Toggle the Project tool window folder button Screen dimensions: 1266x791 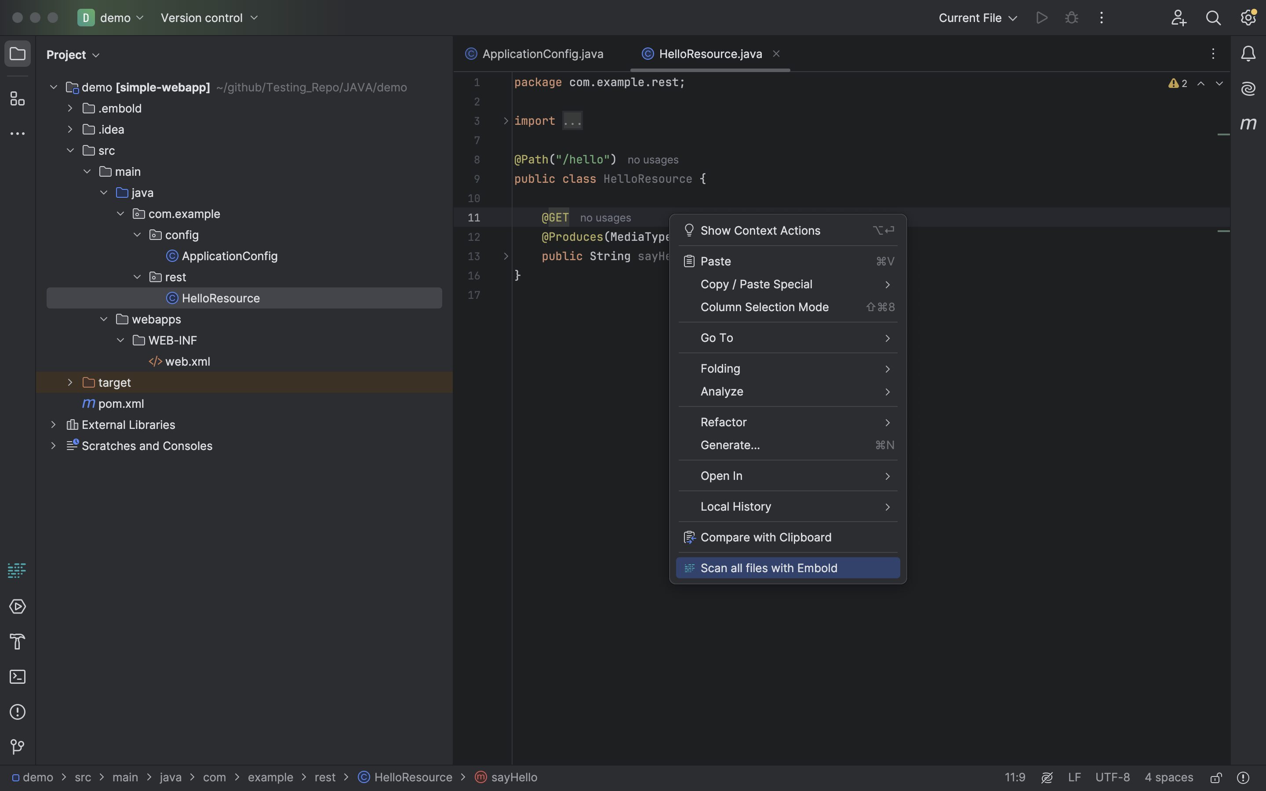coord(17,54)
